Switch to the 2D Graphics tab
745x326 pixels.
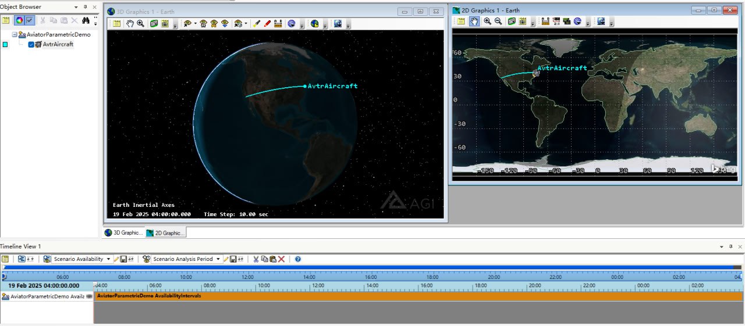pos(166,233)
